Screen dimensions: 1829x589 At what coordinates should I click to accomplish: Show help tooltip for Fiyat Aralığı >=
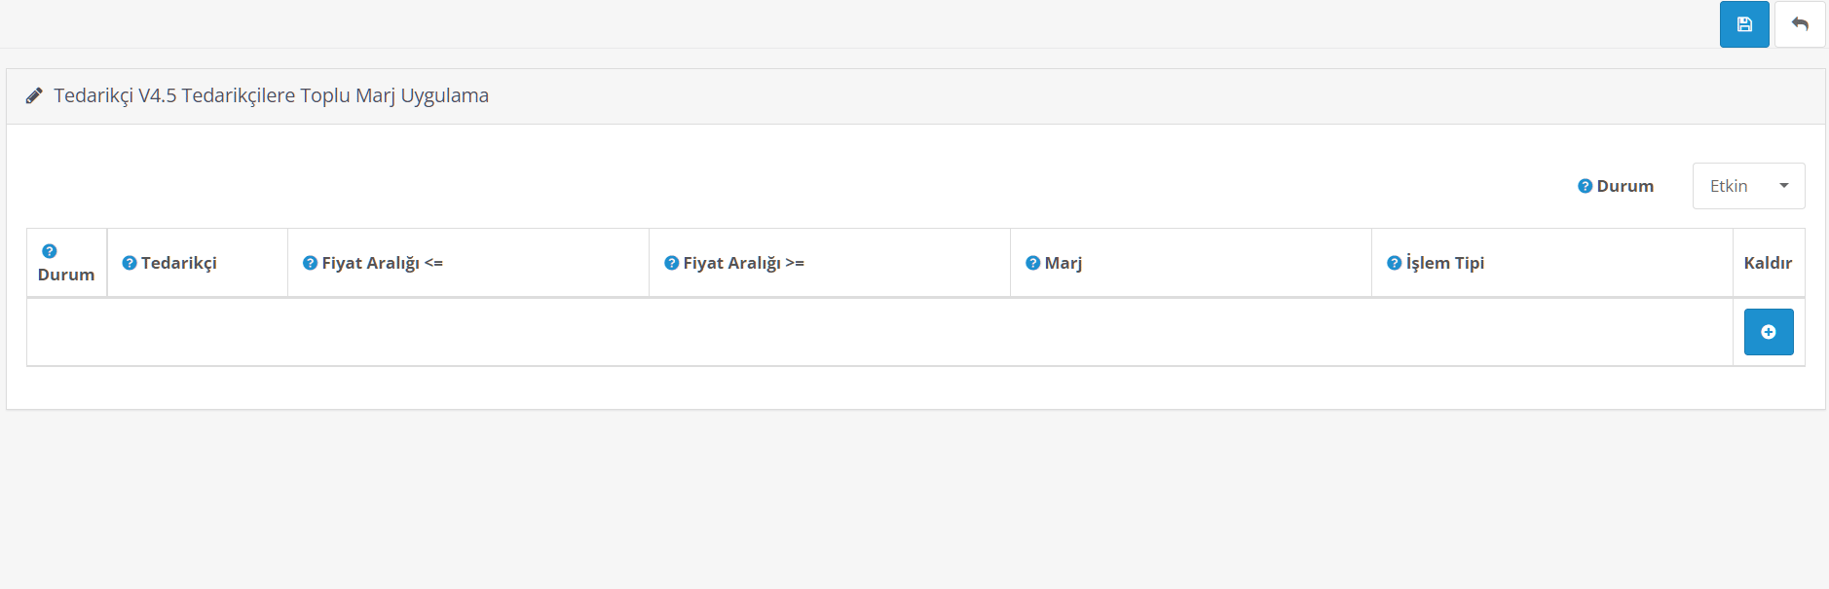(x=671, y=263)
